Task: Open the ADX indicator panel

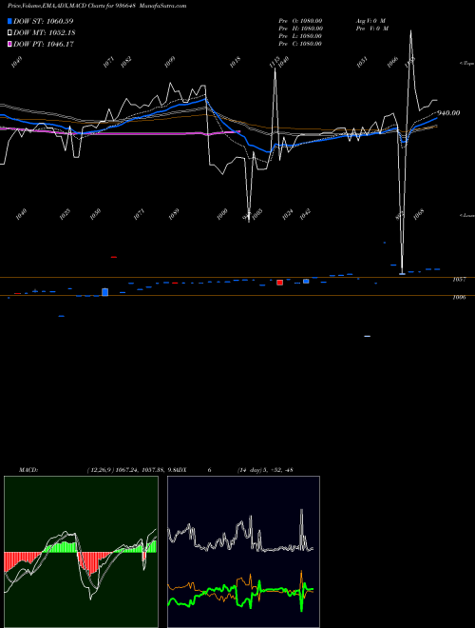Action: [x=243, y=552]
